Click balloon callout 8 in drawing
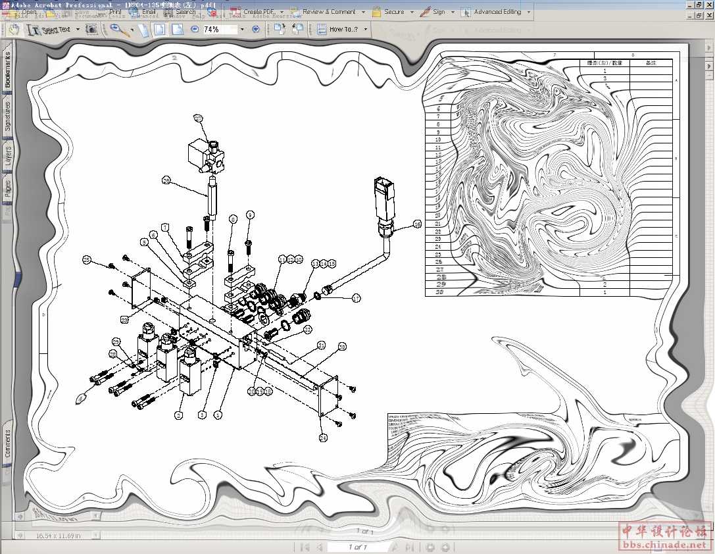 click(x=233, y=219)
